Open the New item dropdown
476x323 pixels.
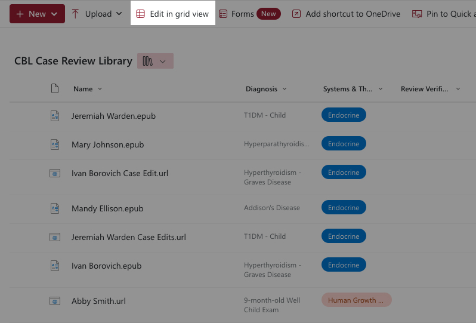coord(37,14)
